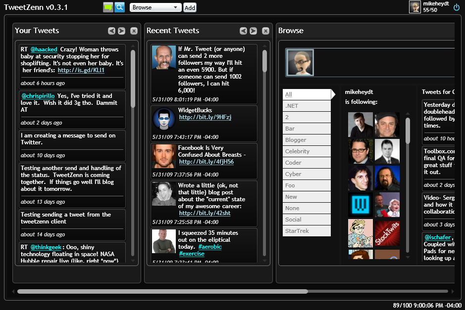Click the cartoon man with hat avatar
The height and width of the screenshot is (310, 465).
361,233
